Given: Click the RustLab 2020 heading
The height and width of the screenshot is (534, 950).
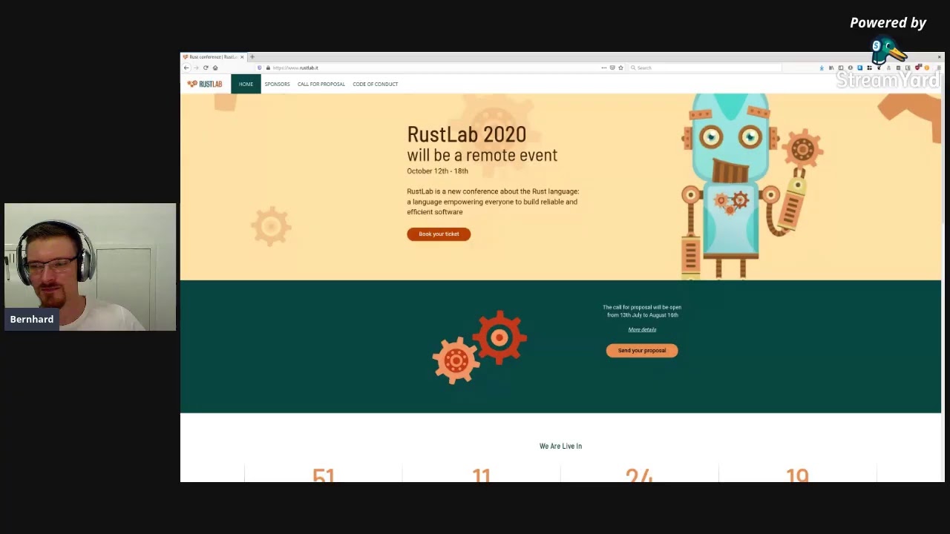Looking at the screenshot, I should click(466, 134).
